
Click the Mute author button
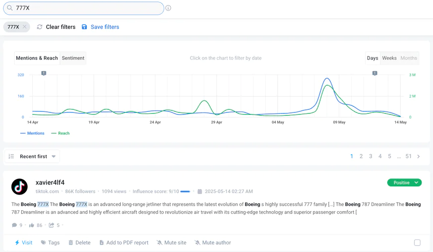click(x=213, y=242)
